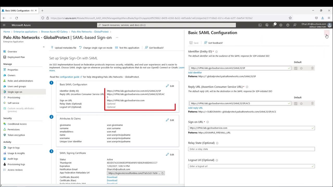
Task: Open Provisioning in the left menu
Action: pos(14,98)
